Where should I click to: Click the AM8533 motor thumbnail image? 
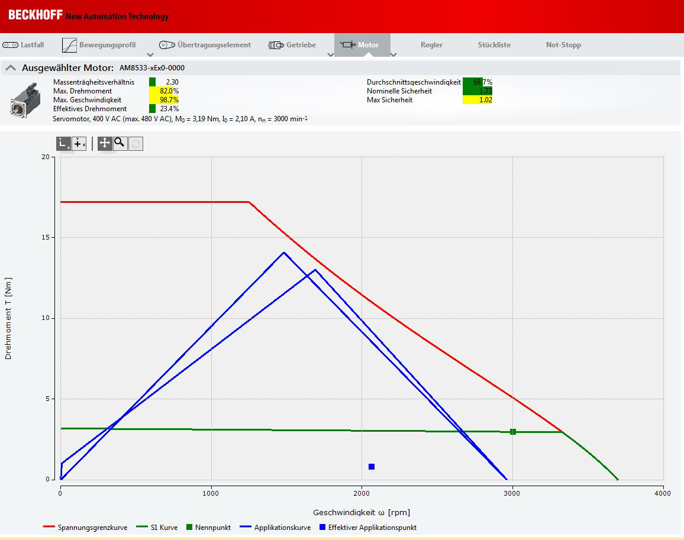pyautogui.click(x=25, y=101)
